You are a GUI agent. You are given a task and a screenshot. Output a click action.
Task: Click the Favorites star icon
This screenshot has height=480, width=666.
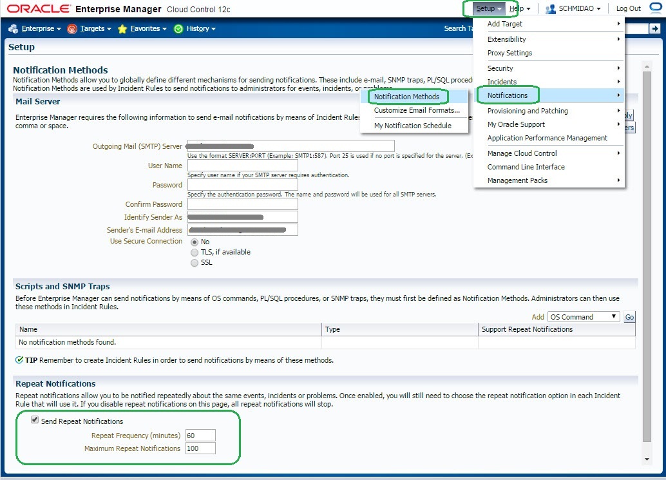point(122,29)
